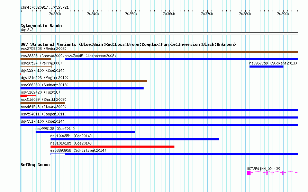Image resolution: width=308 pixels, height=192 pixels.
Task: Click the nsv966280 blue gain bar
Action: [x=82, y=88]
